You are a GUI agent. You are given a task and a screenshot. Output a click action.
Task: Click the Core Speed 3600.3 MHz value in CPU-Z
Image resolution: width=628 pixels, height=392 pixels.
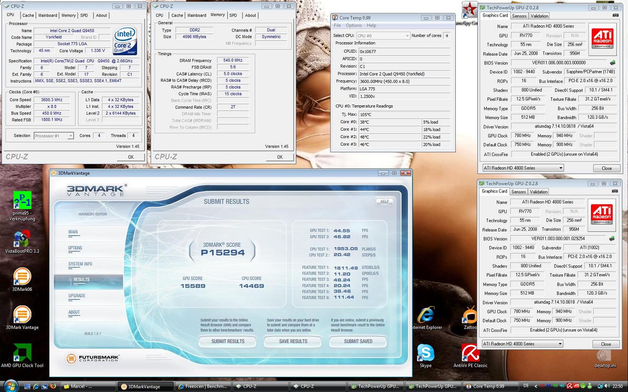tap(52, 100)
